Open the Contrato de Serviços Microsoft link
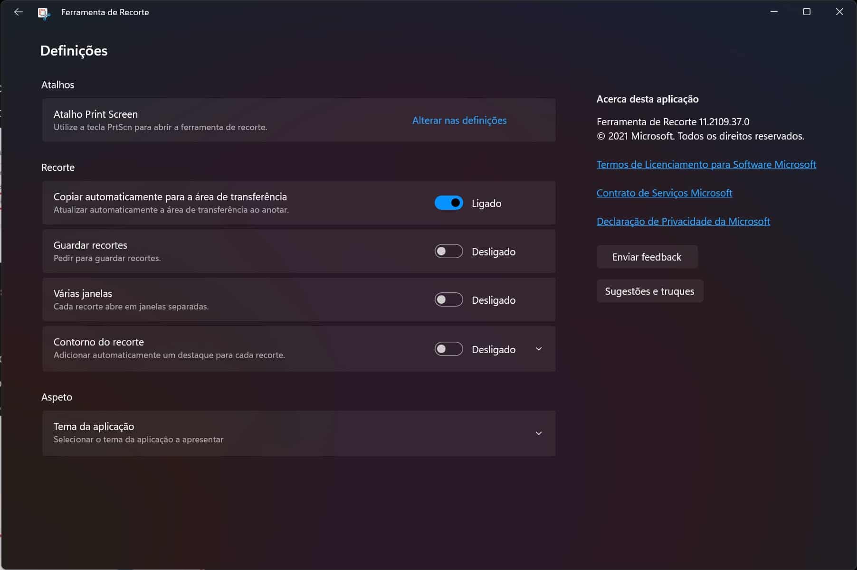The width and height of the screenshot is (857, 570). click(x=664, y=193)
